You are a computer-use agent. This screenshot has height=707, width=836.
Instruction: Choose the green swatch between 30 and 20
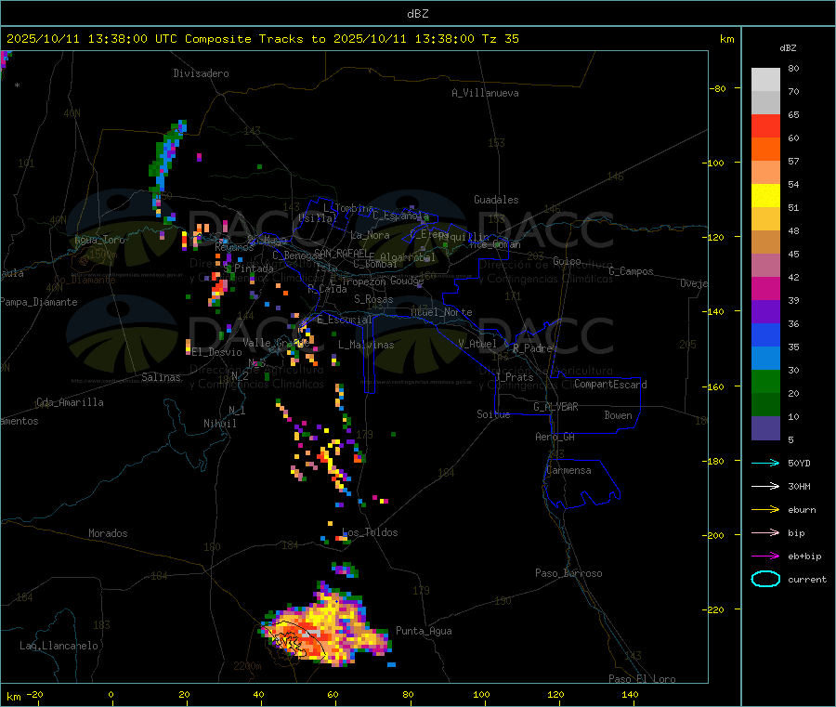[x=765, y=381]
